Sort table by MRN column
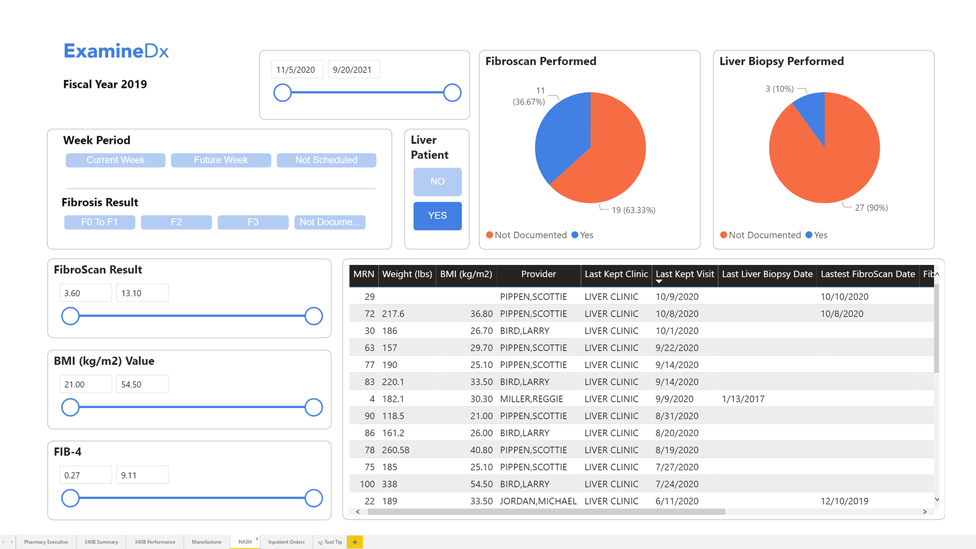Image resolution: width=976 pixels, height=549 pixels. click(363, 274)
